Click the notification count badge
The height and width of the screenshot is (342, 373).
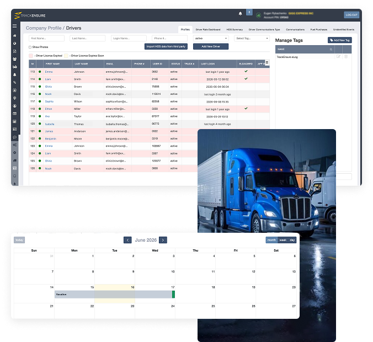249,12
